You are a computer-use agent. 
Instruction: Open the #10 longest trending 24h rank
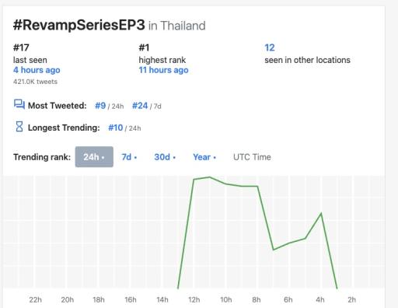click(x=115, y=128)
